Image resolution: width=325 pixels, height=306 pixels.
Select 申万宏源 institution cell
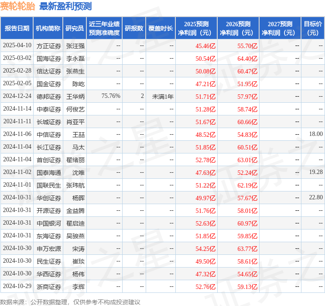click(49, 249)
